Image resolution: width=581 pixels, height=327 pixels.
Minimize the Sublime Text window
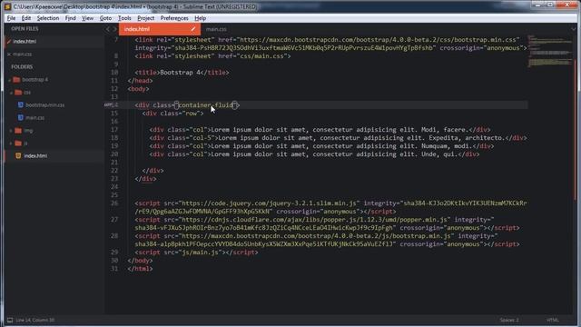(x=538, y=5)
